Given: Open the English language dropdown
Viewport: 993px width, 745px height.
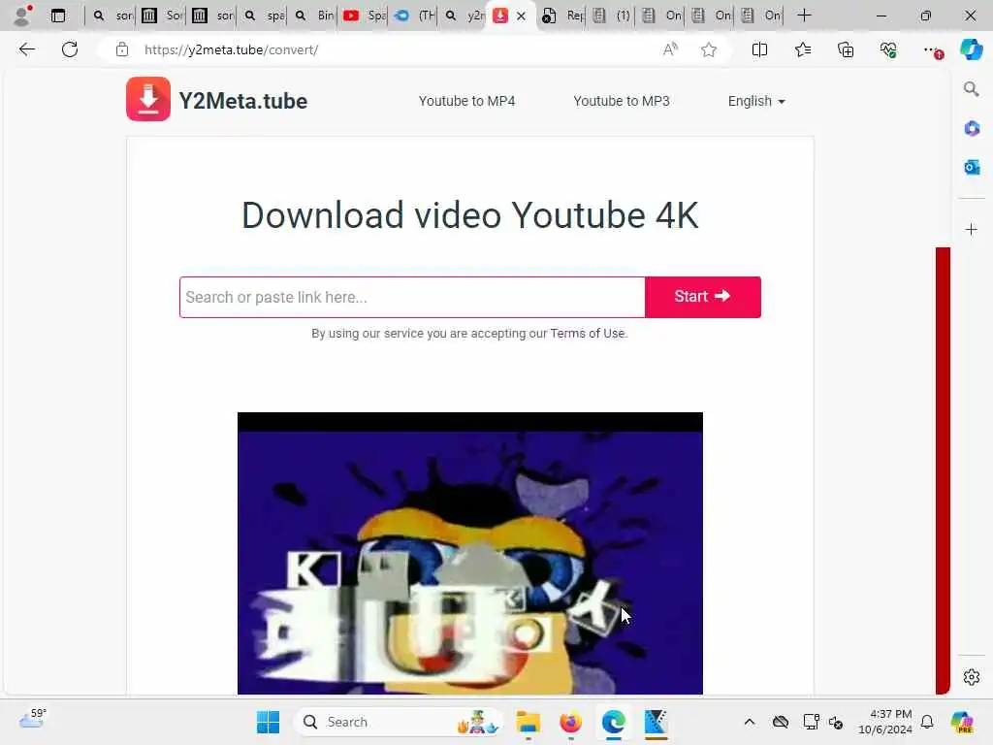Looking at the screenshot, I should pos(756,101).
